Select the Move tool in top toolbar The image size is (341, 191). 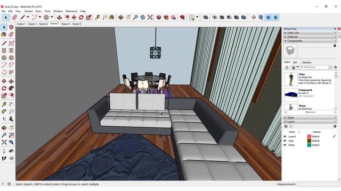pyautogui.click(x=74, y=18)
